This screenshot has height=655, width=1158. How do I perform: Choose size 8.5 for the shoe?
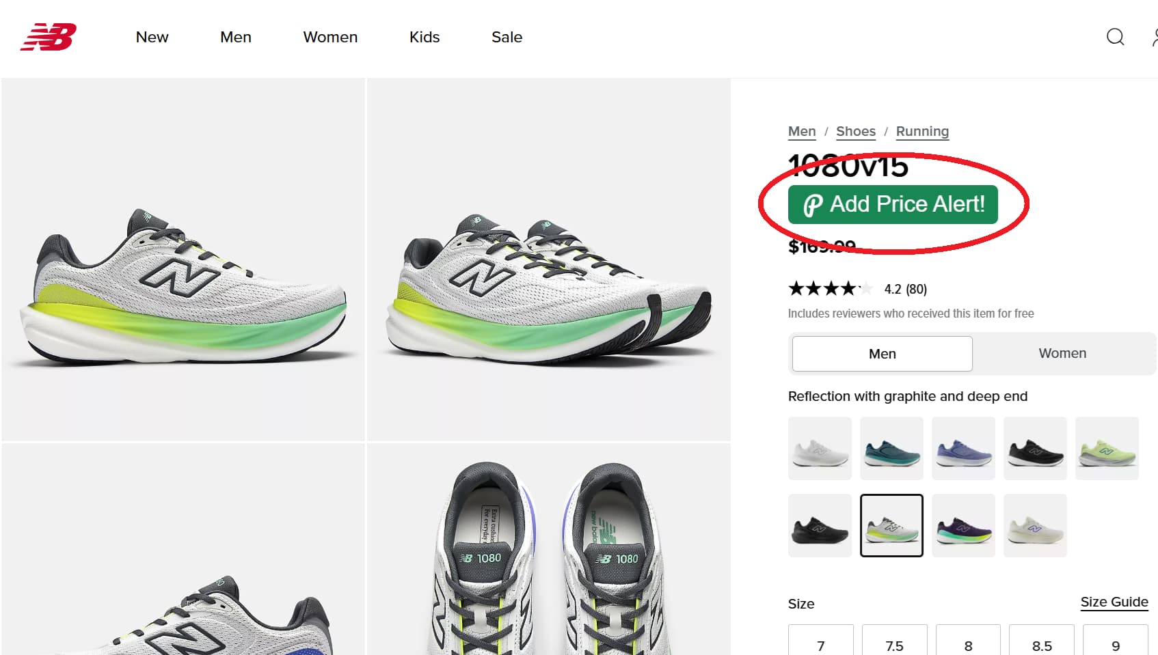1041,645
